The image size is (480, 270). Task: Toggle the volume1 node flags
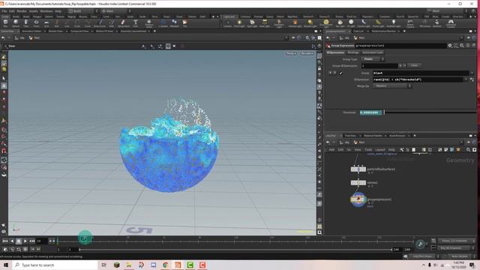point(358,183)
